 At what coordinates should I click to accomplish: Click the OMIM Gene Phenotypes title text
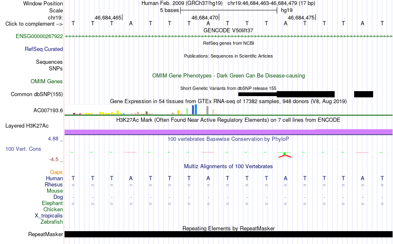(x=229, y=75)
